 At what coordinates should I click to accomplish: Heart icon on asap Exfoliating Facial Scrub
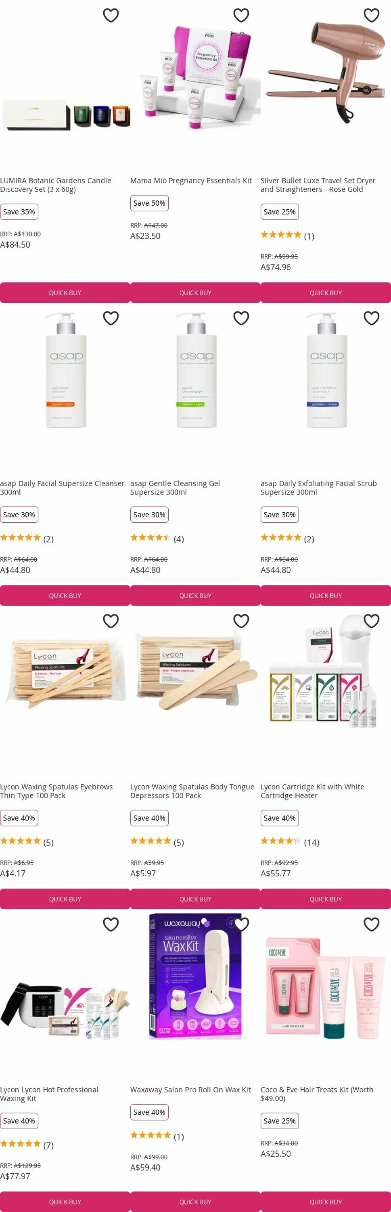pos(372,318)
